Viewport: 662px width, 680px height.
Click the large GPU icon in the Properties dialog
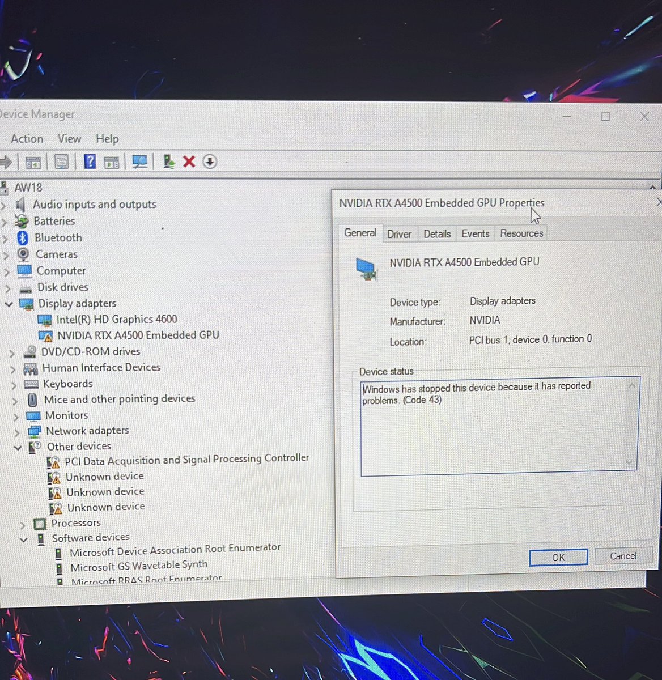click(x=366, y=269)
